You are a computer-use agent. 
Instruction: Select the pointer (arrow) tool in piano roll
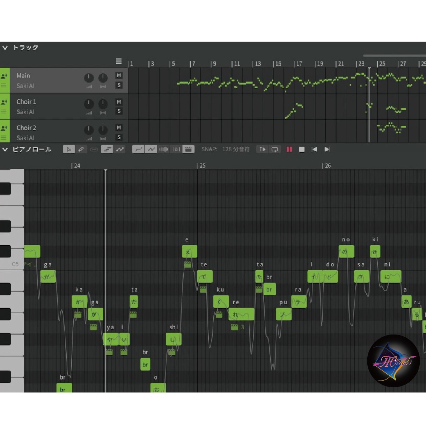(69, 149)
